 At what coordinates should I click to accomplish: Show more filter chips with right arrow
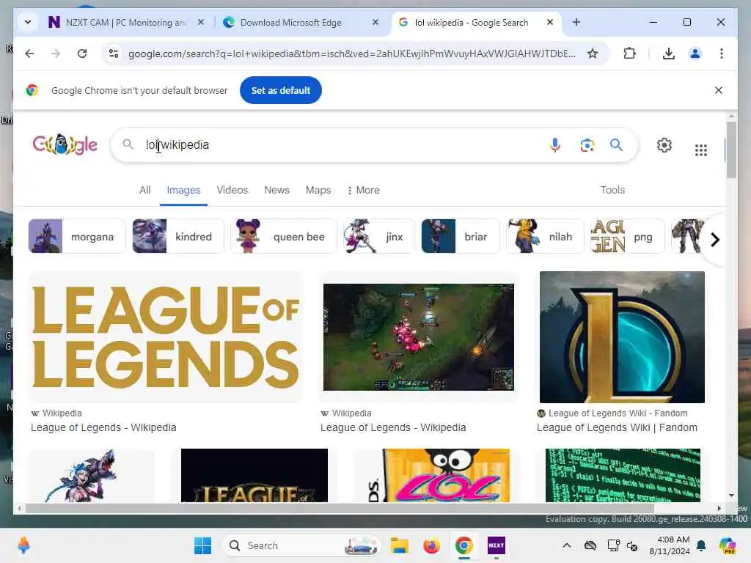click(x=714, y=240)
